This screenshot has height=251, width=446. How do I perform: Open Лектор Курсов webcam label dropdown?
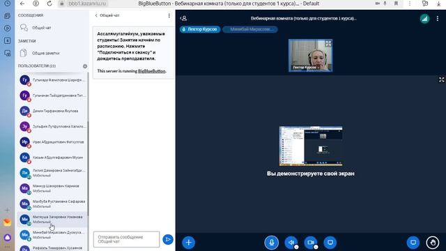coord(306,68)
